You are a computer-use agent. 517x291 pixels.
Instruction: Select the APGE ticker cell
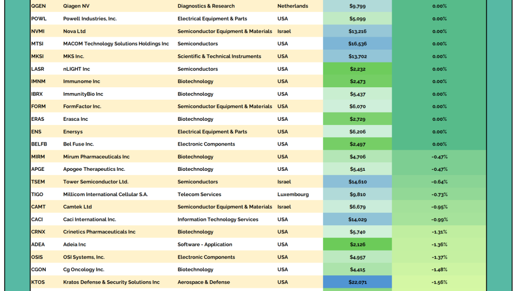pyautogui.click(x=38, y=169)
